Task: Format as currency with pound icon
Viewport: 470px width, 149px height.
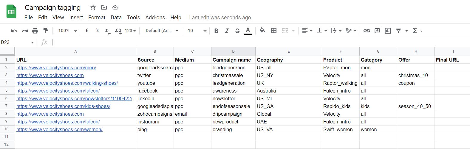Action: pyautogui.click(x=87, y=31)
